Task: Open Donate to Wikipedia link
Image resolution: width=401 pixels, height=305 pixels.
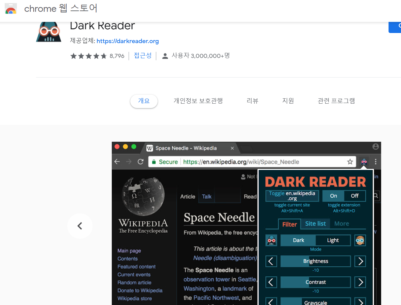Action: pyautogui.click(x=140, y=291)
